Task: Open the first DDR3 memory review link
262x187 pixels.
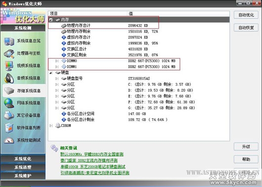Action: pos(92,154)
